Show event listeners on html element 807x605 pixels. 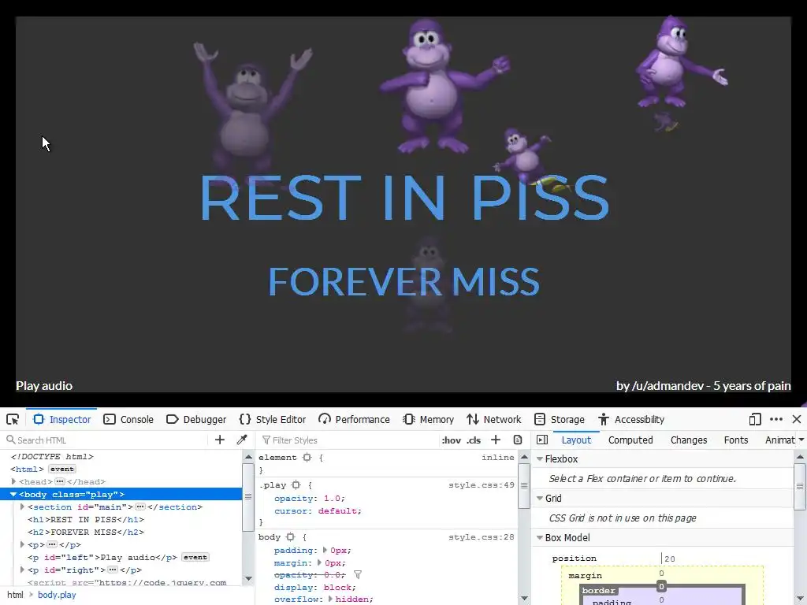[61, 470]
